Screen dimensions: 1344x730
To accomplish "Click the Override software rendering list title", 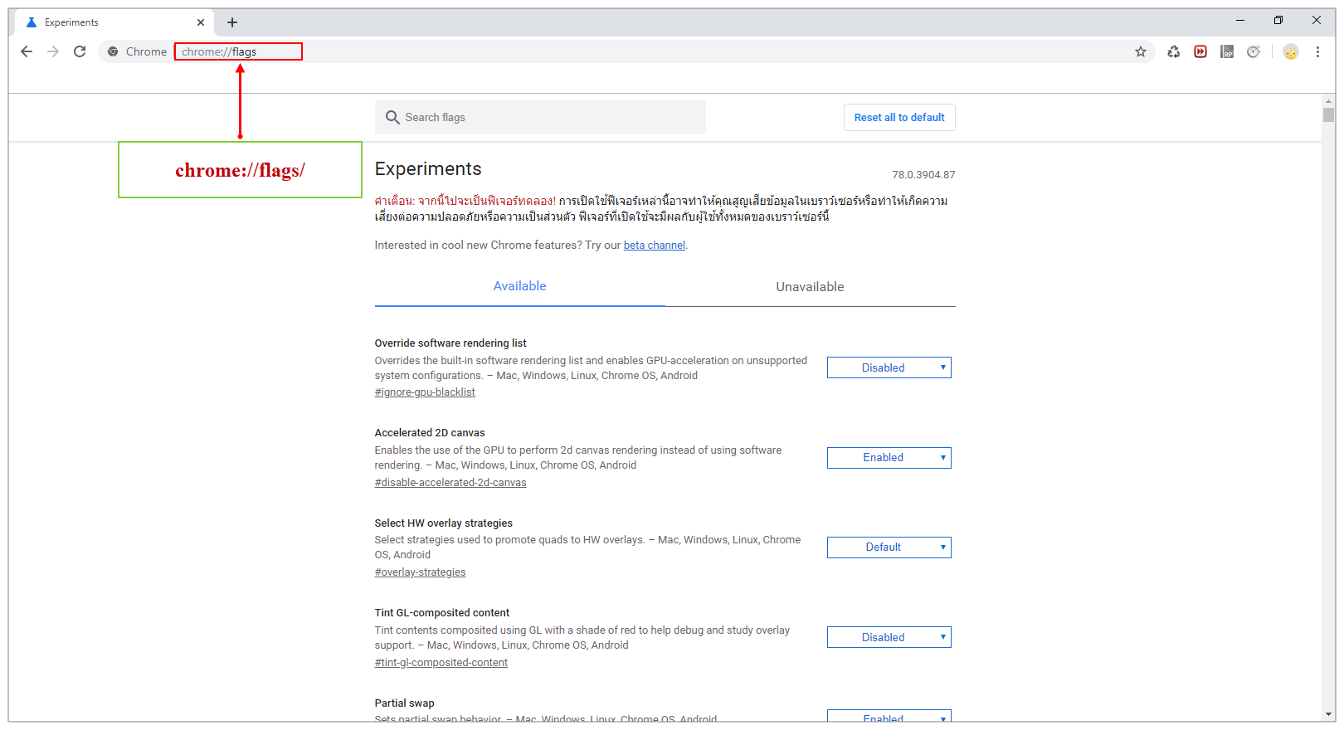I will pyautogui.click(x=450, y=343).
